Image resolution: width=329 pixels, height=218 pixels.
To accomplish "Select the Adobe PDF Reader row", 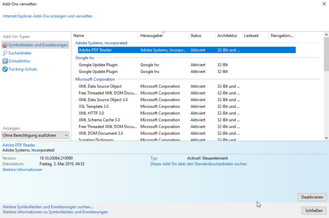I will [x=187, y=50].
